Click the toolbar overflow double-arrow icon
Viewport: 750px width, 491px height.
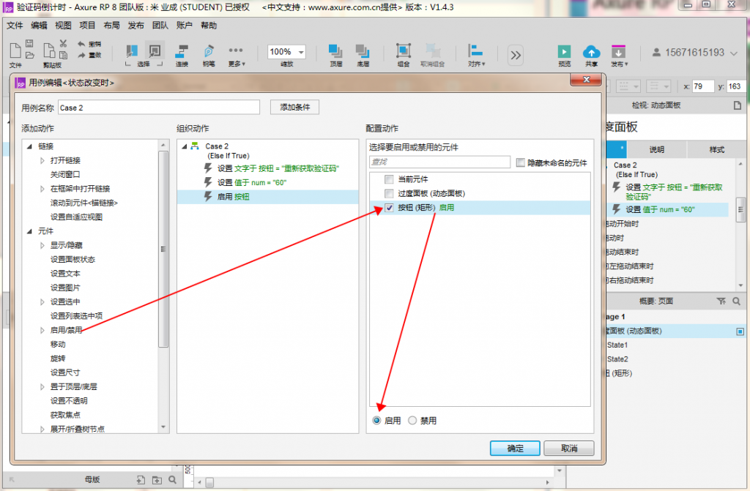(x=516, y=55)
